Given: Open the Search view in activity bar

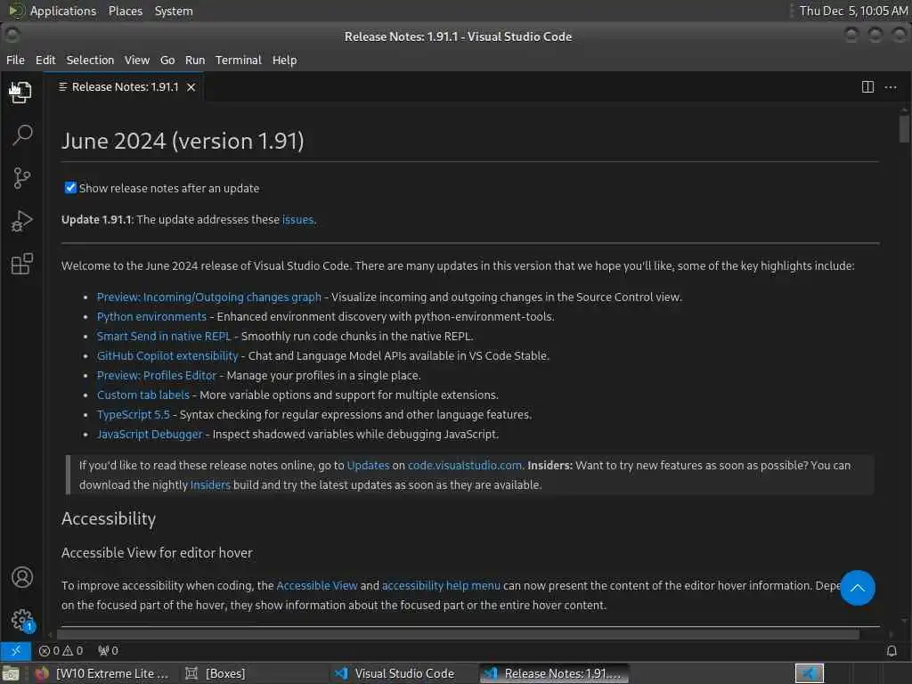Looking at the screenshot, I should [x=22, y=135].
